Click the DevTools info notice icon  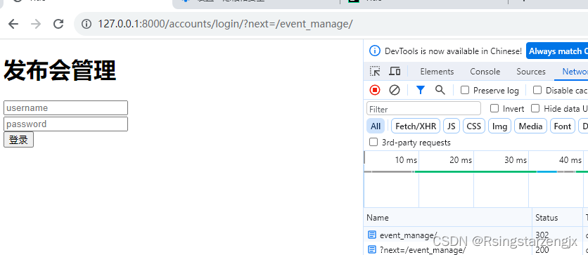[x=375, y=51]
